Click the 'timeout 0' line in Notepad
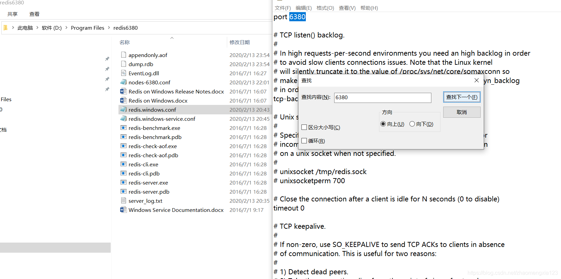 [289, 208]
